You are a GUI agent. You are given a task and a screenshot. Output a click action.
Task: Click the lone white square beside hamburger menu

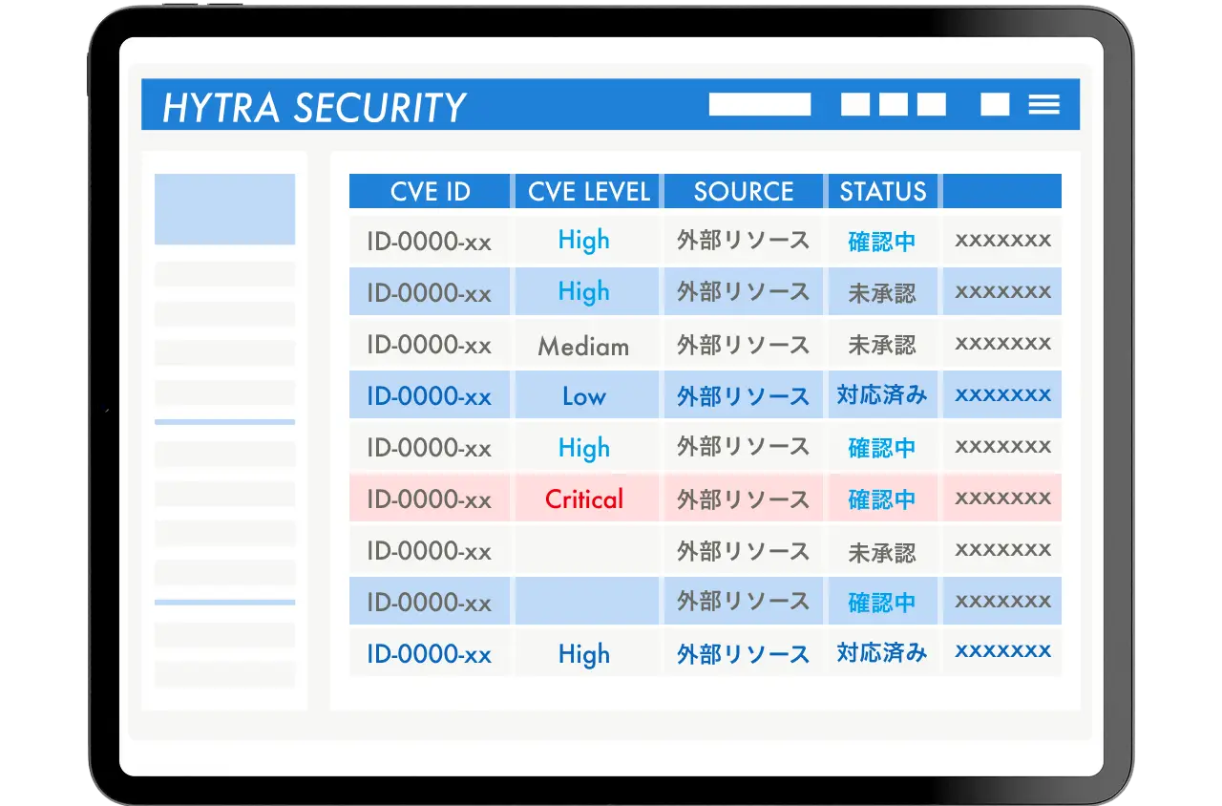995,104
